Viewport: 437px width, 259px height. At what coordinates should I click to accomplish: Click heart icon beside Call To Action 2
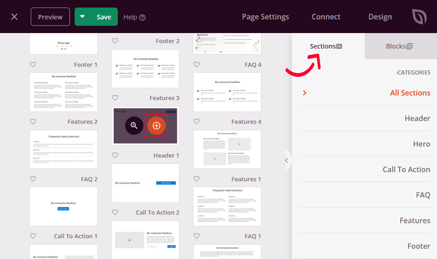point(115,212)
